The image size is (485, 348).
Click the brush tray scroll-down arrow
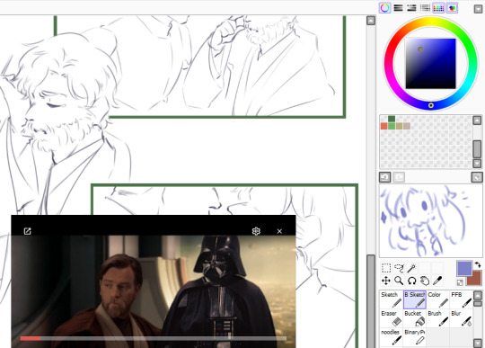point(478,343)
